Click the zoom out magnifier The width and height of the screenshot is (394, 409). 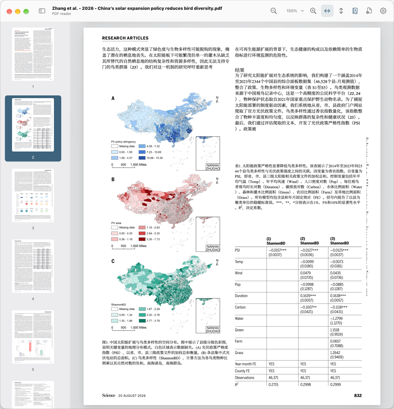[x=274, y=11]
